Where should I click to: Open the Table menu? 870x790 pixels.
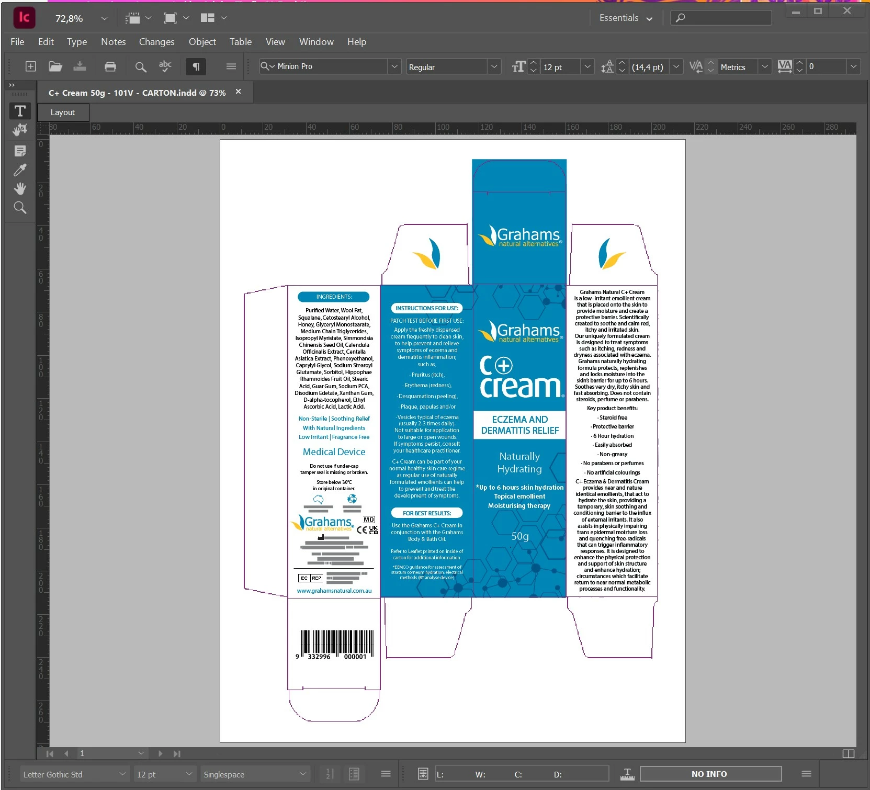[x=241, y=42]
